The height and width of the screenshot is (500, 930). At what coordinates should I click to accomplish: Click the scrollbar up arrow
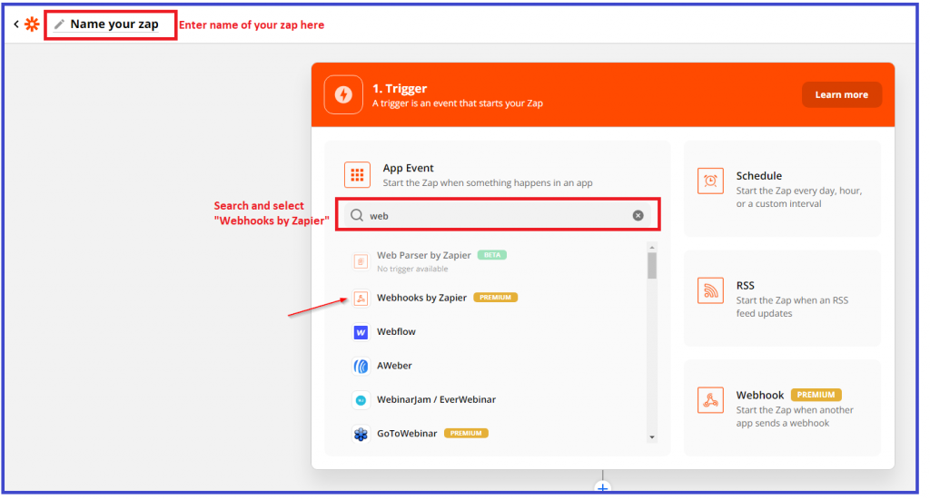652,248
